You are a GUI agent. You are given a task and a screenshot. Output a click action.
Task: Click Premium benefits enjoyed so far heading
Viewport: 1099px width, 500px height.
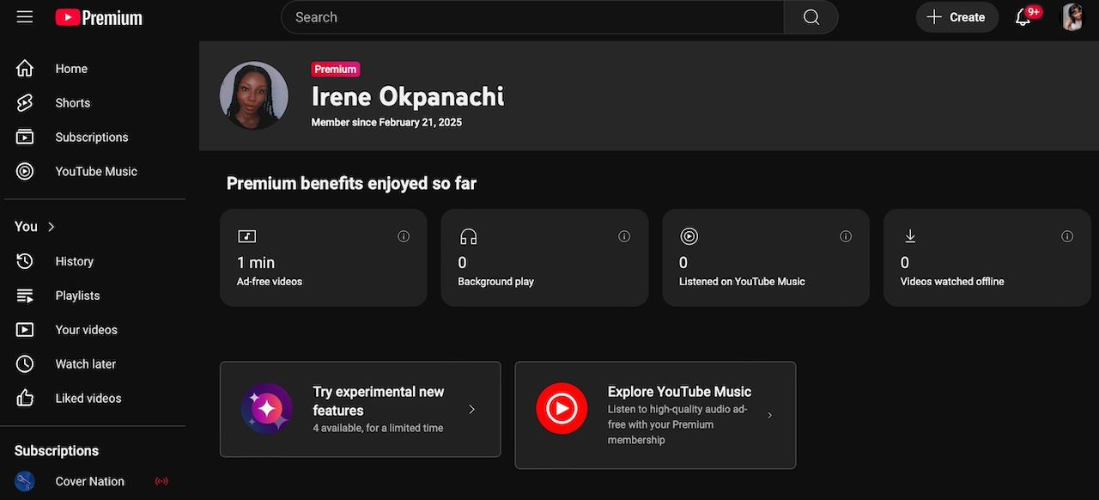coord(351,183)
